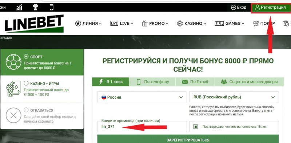The image size is (291, 143).
Task: Click the Приветственный пакет до €1500 text
Action: [46, 92]
